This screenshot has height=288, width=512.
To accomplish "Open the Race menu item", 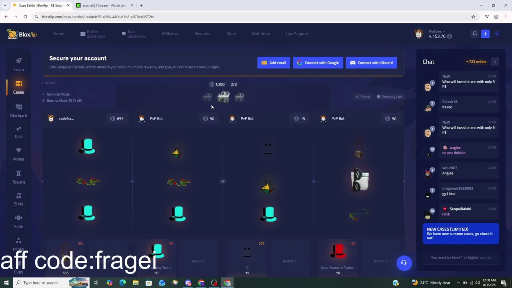I will (x=133, y=34).
